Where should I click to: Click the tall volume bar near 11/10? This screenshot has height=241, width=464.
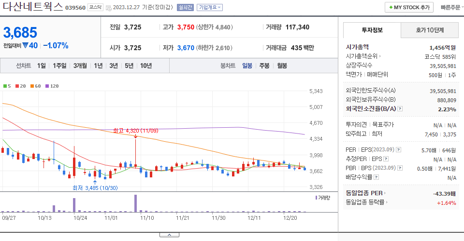(x=135, y=203)
